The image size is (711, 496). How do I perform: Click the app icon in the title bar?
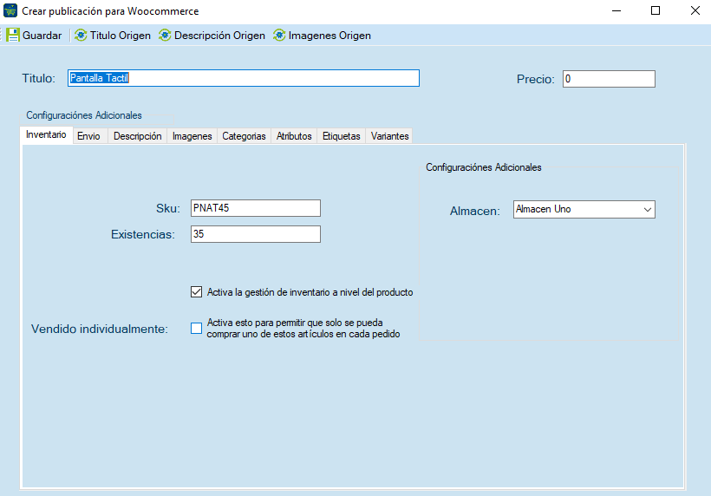coord(10,10)
